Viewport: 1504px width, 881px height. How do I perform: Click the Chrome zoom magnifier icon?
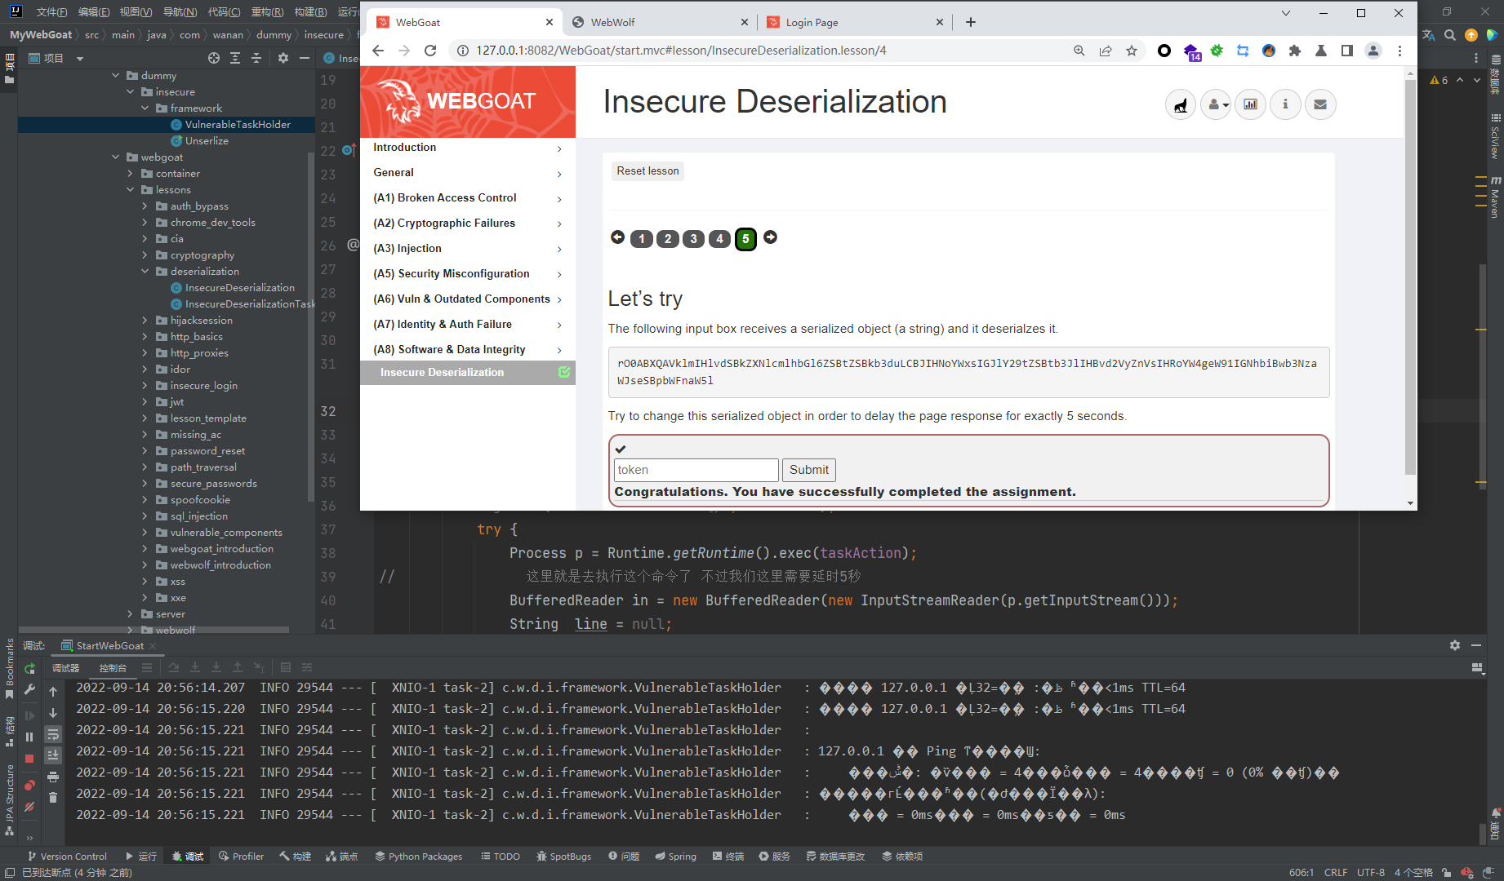[x=1079, y=51]
